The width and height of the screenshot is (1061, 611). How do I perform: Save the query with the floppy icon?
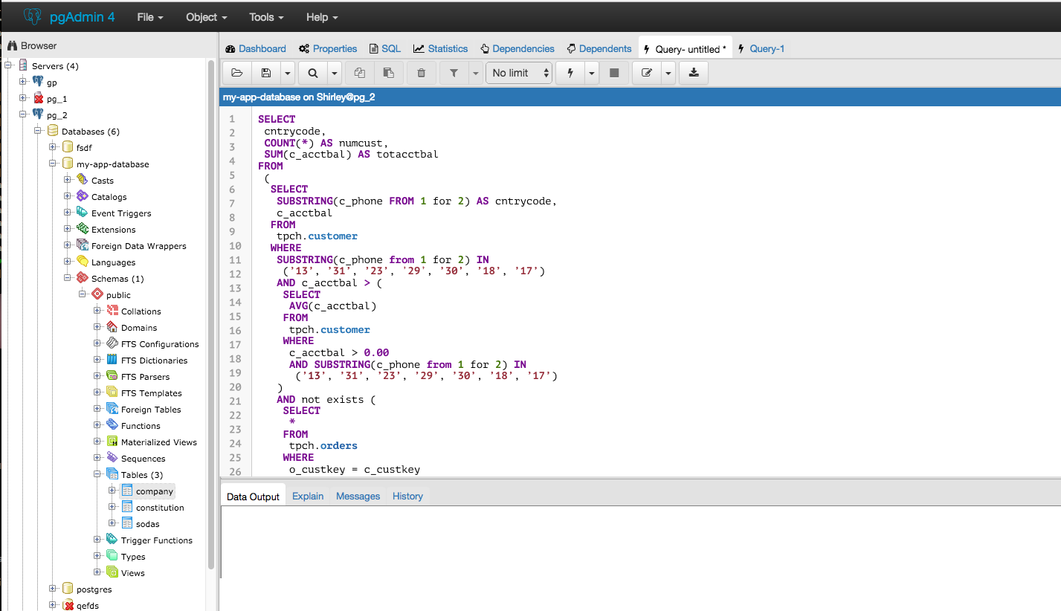(x=265, y=73)
